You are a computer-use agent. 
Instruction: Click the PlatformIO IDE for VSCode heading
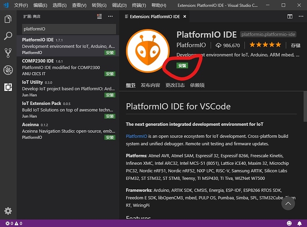(178, 106)
